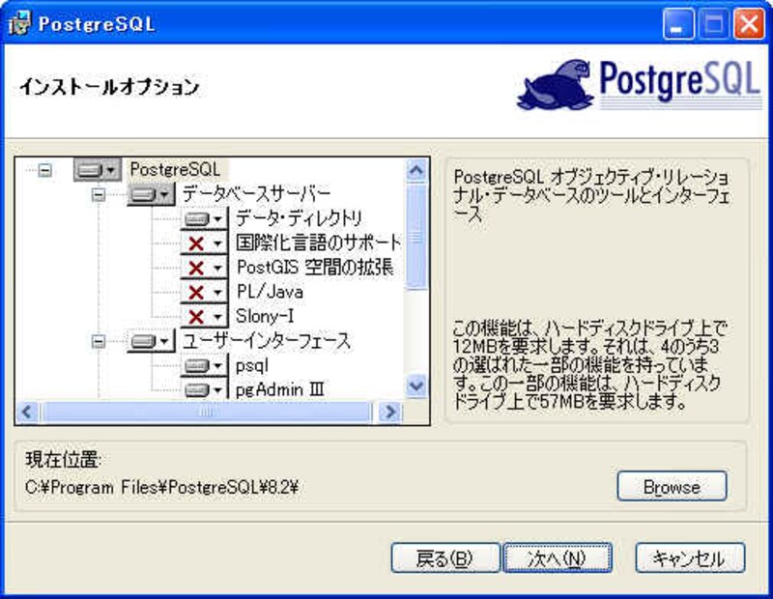Click tree scroll up arrow

pos(416,171)
